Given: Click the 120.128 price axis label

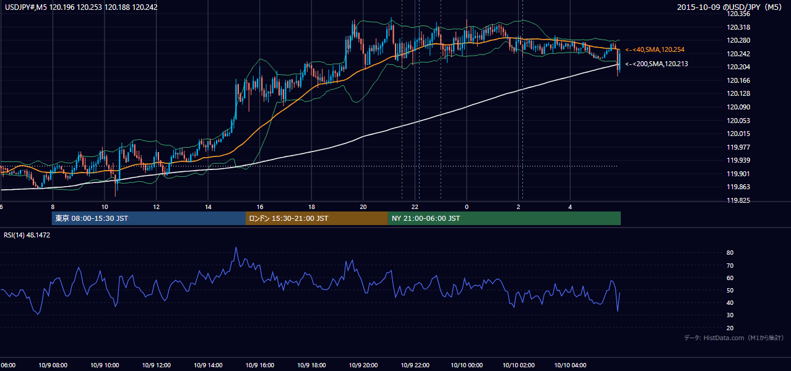Looking at the screenshot, I should 737,94.
